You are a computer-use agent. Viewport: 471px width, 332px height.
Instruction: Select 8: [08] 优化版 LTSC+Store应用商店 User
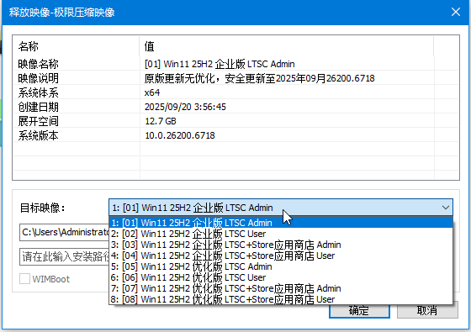pyautogui.click(x=281, y=299)
